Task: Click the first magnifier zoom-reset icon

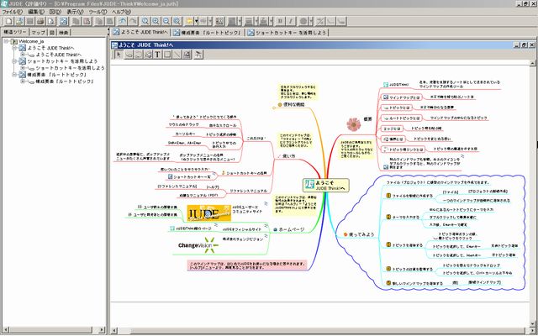Action: pos(145,21)
